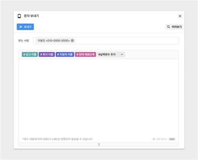The width and height of the screenshot is (198, 160).
Task: Insert the # 현재 채용단계 variable tag
Action: click(x=86, y=54)
